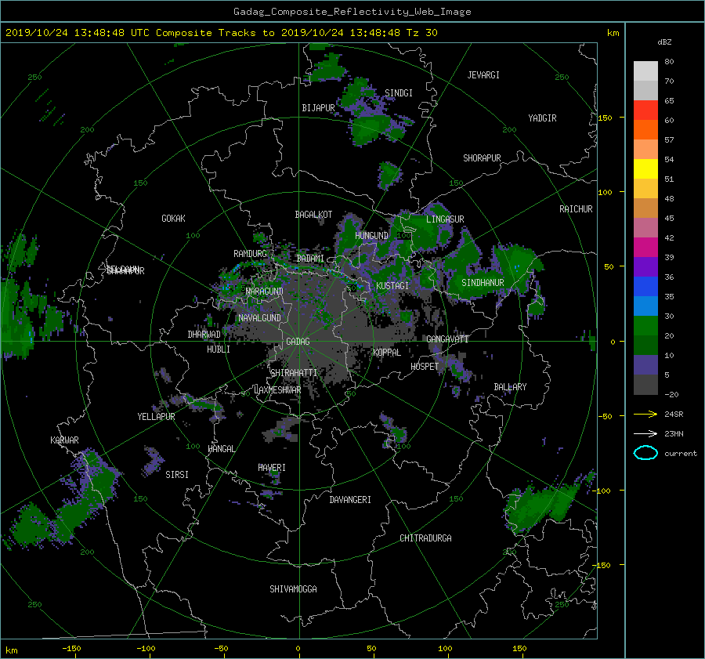
Task: Click the green echo cluster near KARWAR
Action: point(96,477)
